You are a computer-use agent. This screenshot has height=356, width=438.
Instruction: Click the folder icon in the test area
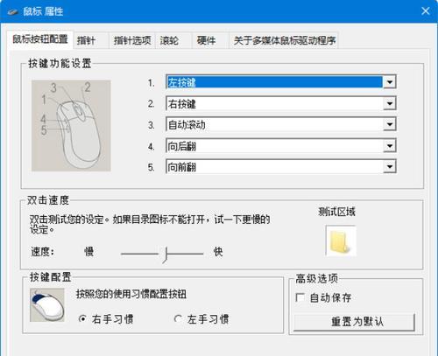point(341,241)
